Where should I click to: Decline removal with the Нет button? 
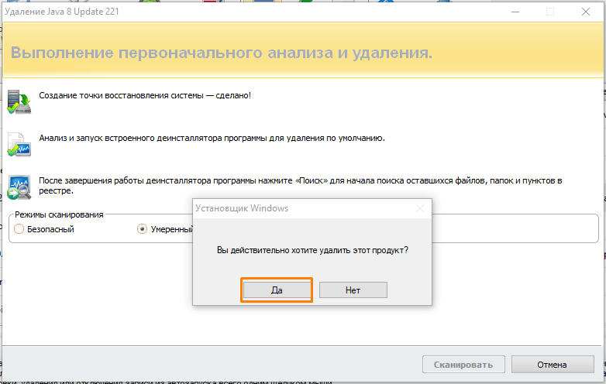353,290
